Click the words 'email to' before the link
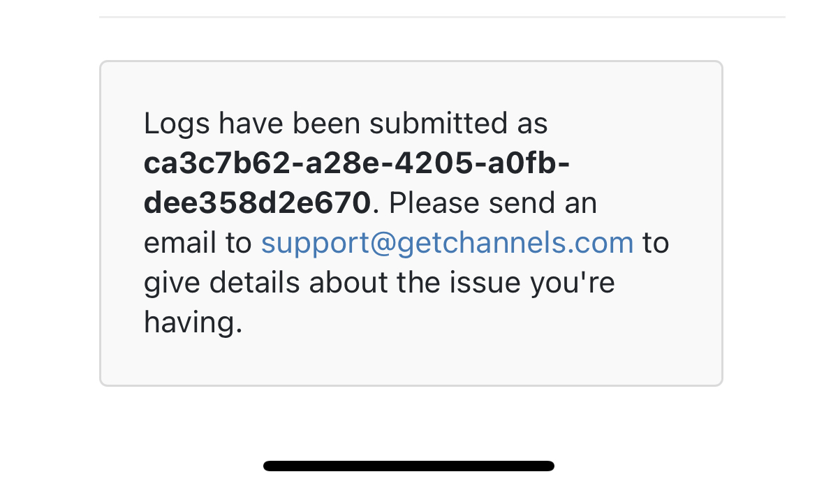The height and width of the screenshot is (488, 817). pyautogui.click(x=198, y=243)
